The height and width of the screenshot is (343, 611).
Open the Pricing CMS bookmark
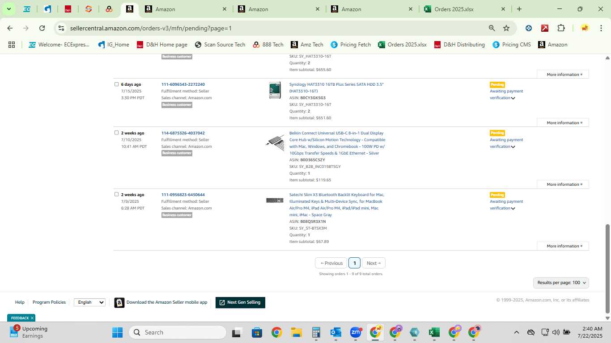pos(512,45)
